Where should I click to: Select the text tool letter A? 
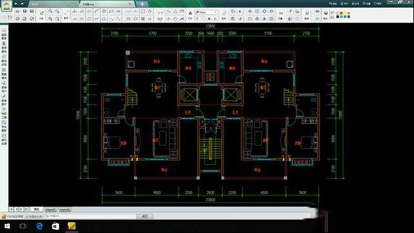(190, 13)
